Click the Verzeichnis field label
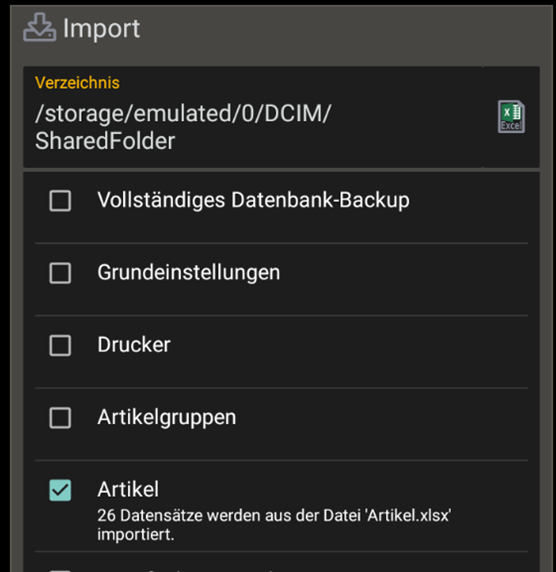Image resolution: width=556 pixels, height=572 pixels. (77, 83)
